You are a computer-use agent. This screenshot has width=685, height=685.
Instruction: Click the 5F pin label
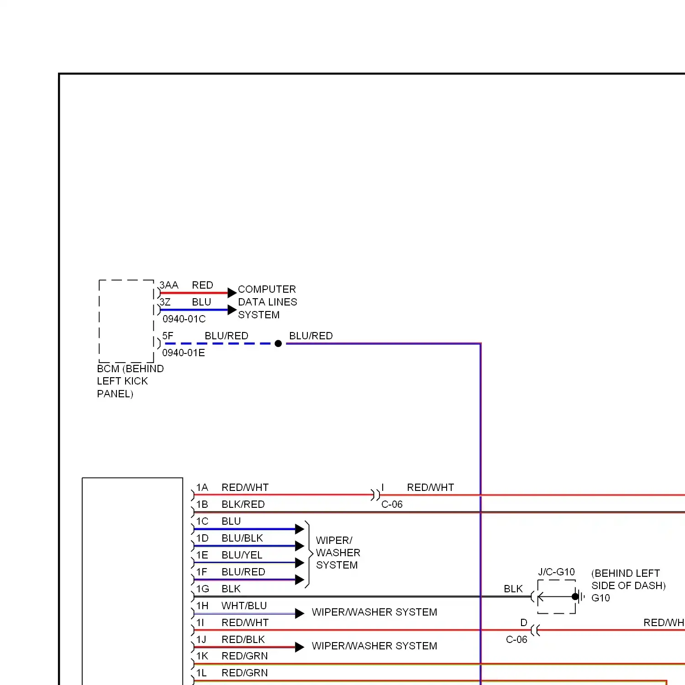point(168,336)
